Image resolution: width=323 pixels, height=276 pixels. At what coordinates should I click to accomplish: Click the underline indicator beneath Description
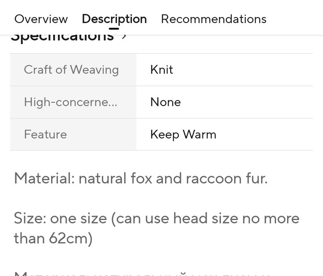pos(114,28)
